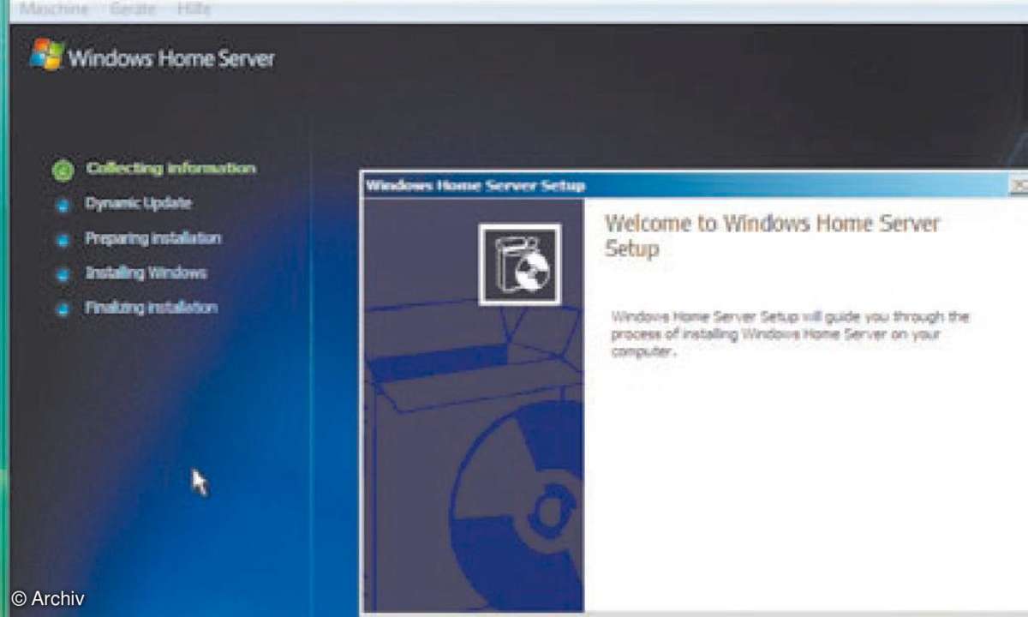The height and width of the screenshot is (617, 1028).
Task: Open the Maschine menu
Action: [52, 9]
